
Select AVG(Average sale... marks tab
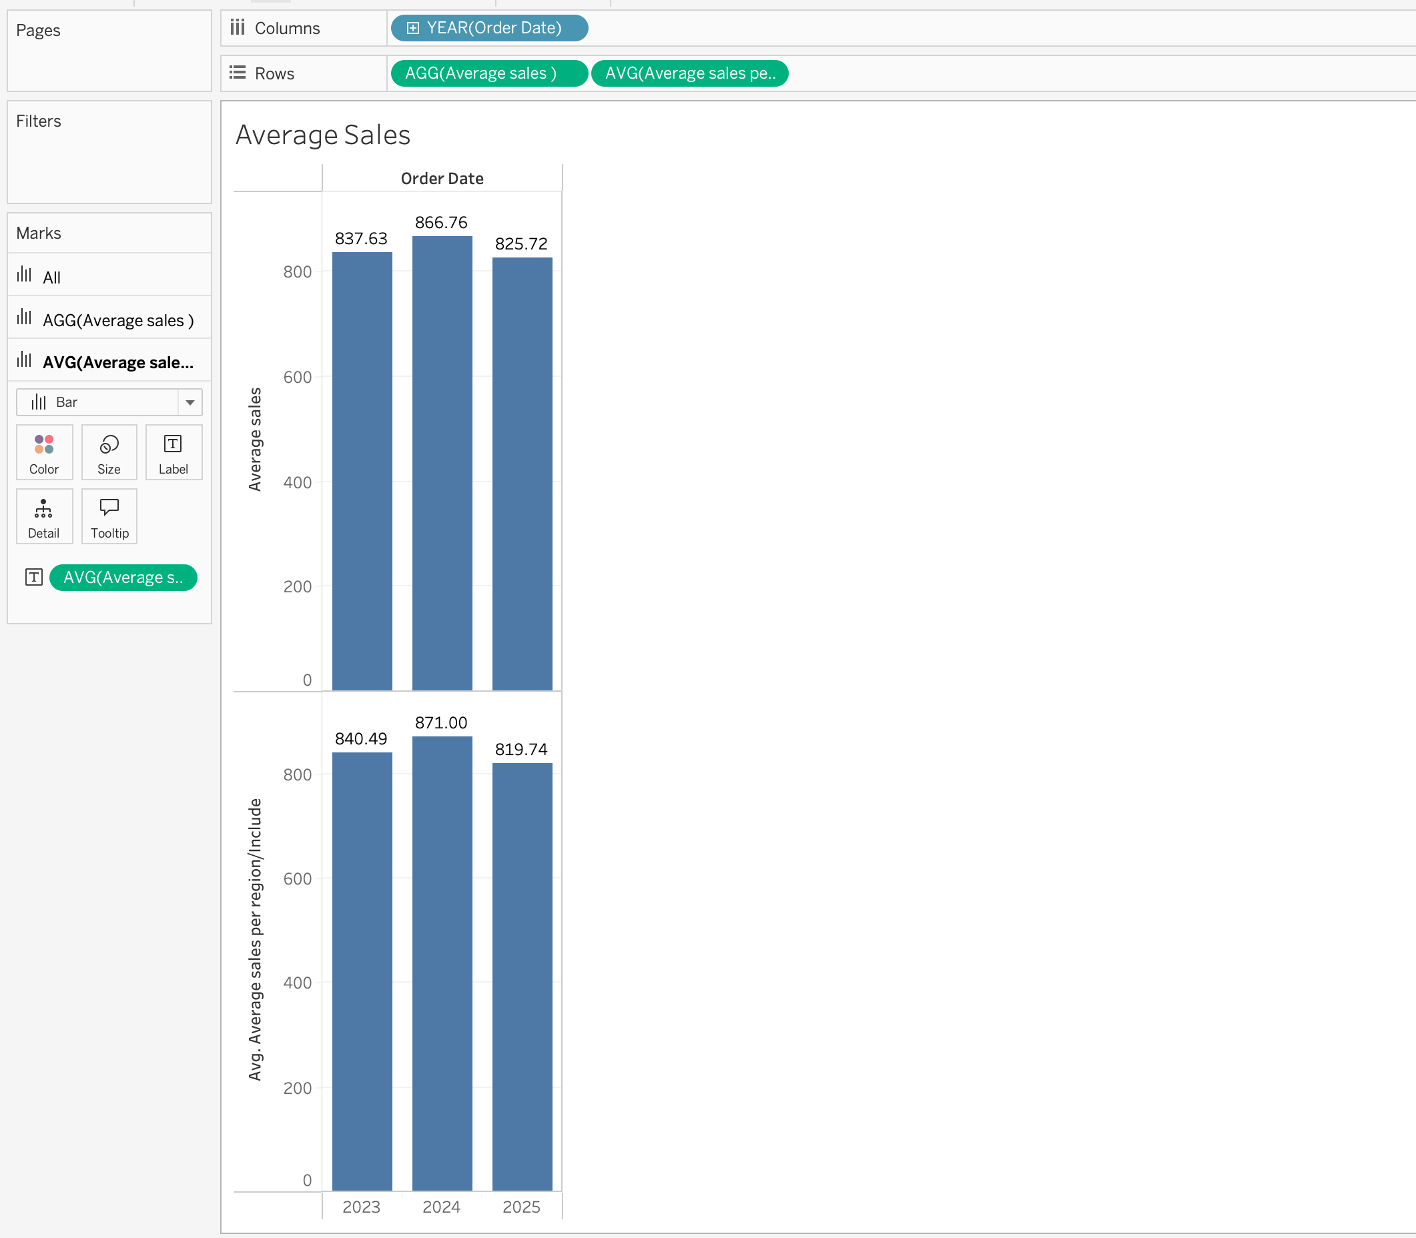pos(117,362)
